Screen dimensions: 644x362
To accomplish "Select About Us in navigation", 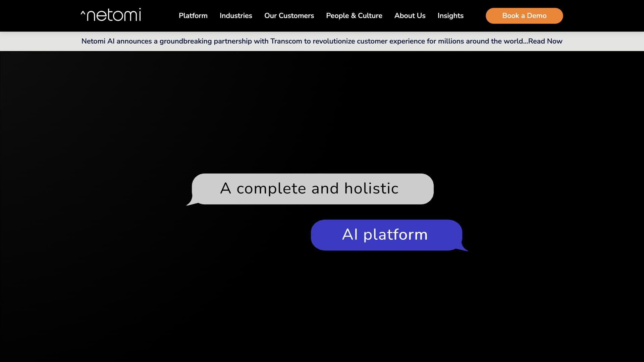I will [x=410, y=16].
